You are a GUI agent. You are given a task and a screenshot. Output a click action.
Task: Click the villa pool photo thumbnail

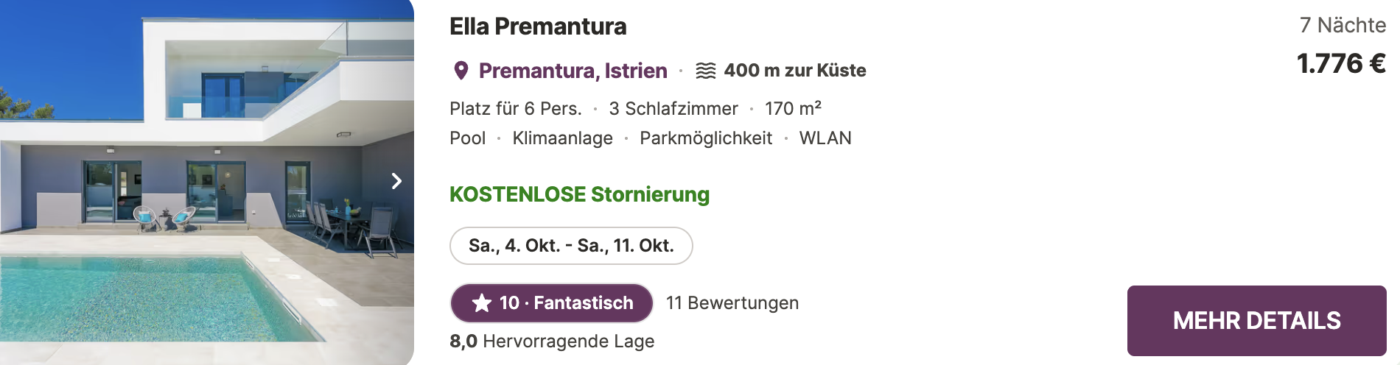[207, 182]
